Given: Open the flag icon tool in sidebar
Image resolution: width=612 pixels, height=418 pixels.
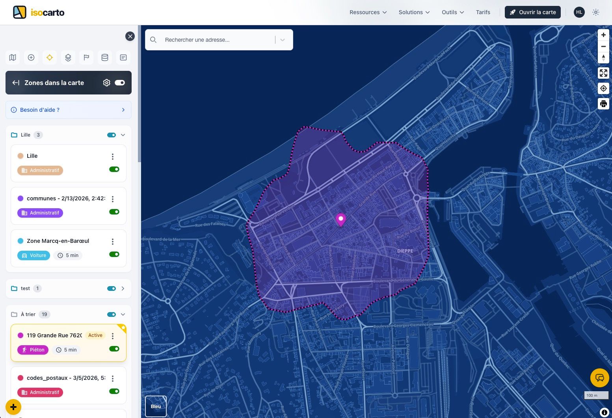Looking at the screenshot, I should pyautogui.click(x=86, y=57).
